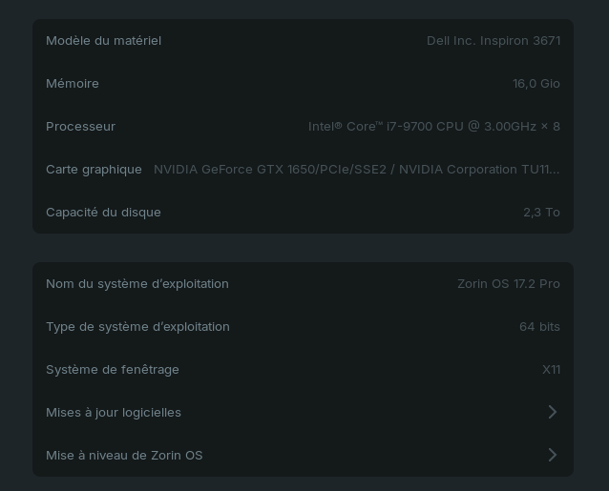Click the Nom du système d'exploitation label
The height and width of the screenshot is (491, 609).
(137, 283)
